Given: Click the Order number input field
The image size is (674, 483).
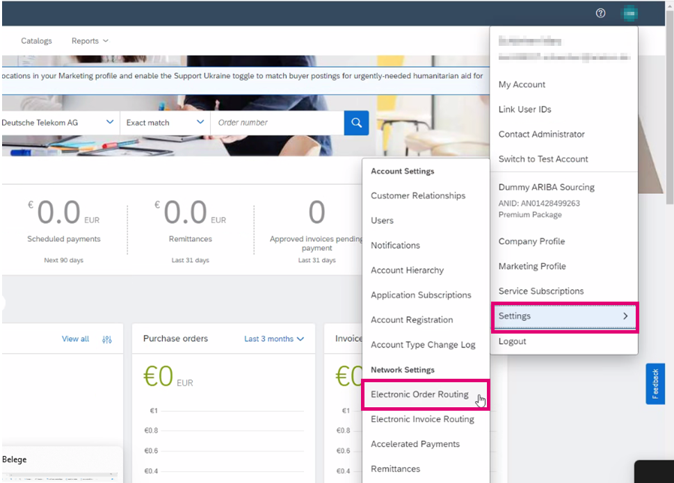Looking at the screenshot, I should pyautogui.click(x=277, y=122).
